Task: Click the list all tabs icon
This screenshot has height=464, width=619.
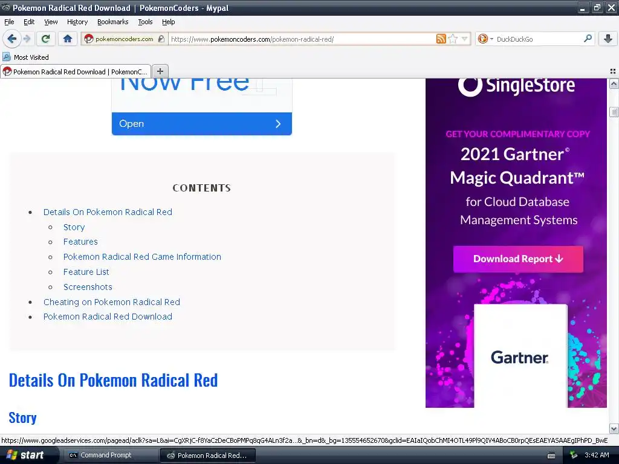Action: pos(613,71)
